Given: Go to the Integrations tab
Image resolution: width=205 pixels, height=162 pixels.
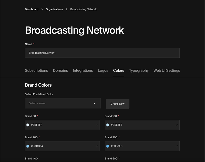Looking at the screenshot, I should (x=83, y=70).
